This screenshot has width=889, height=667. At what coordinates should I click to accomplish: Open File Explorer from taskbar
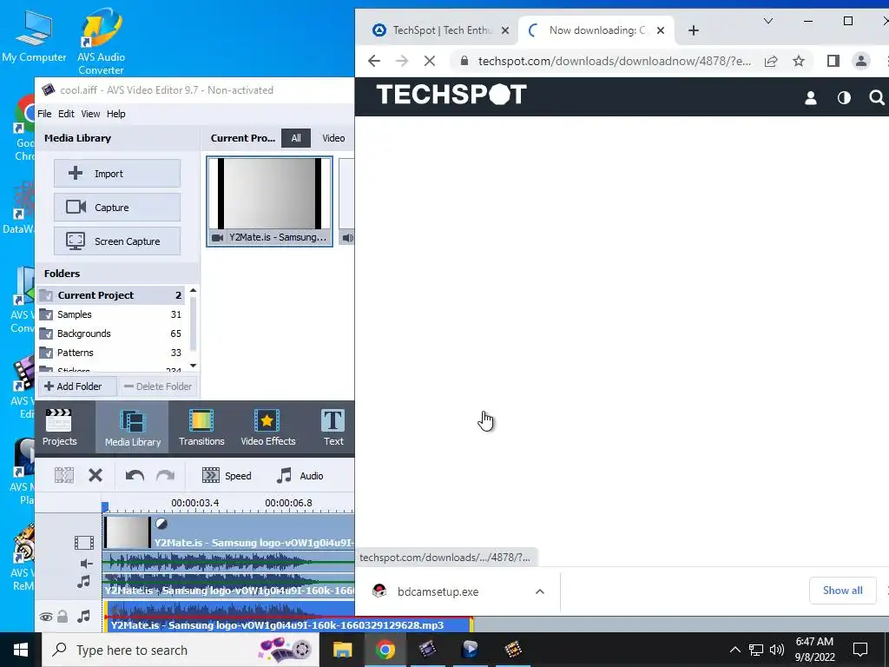click(342, 650)
